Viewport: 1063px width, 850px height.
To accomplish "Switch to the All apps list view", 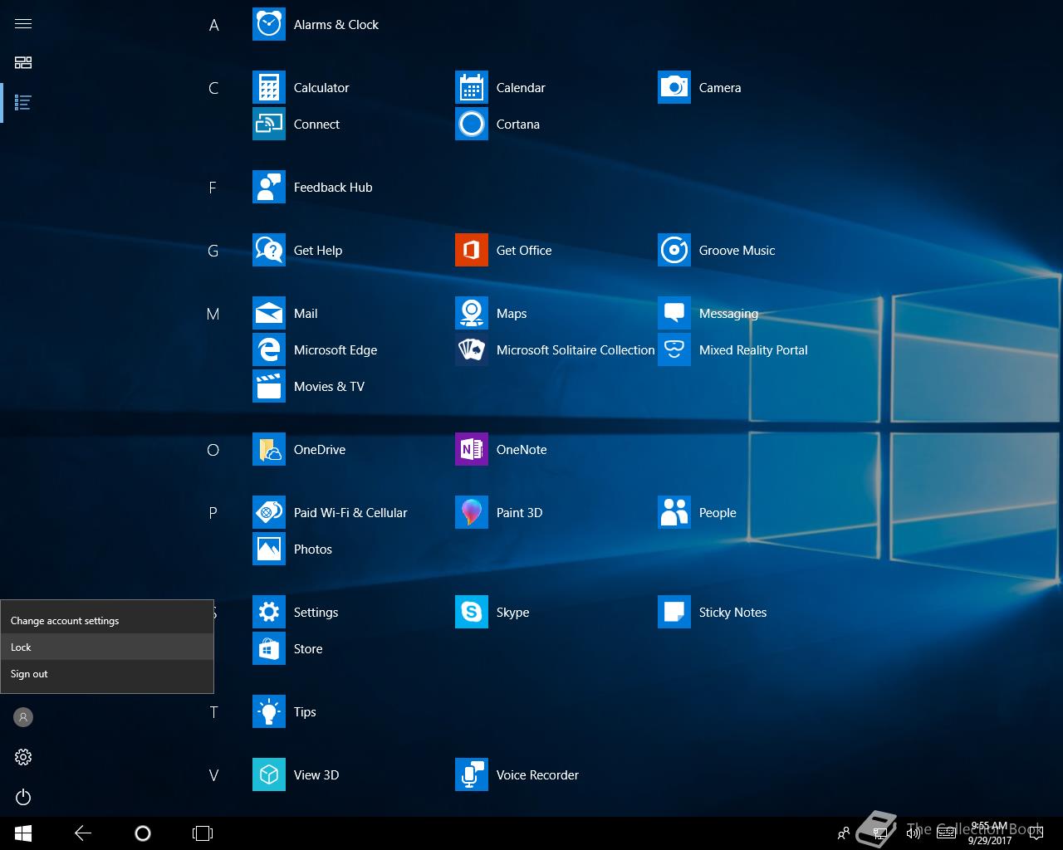I will (x=23, y=103).
